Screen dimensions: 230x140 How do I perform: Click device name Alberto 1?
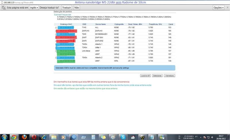99,44
